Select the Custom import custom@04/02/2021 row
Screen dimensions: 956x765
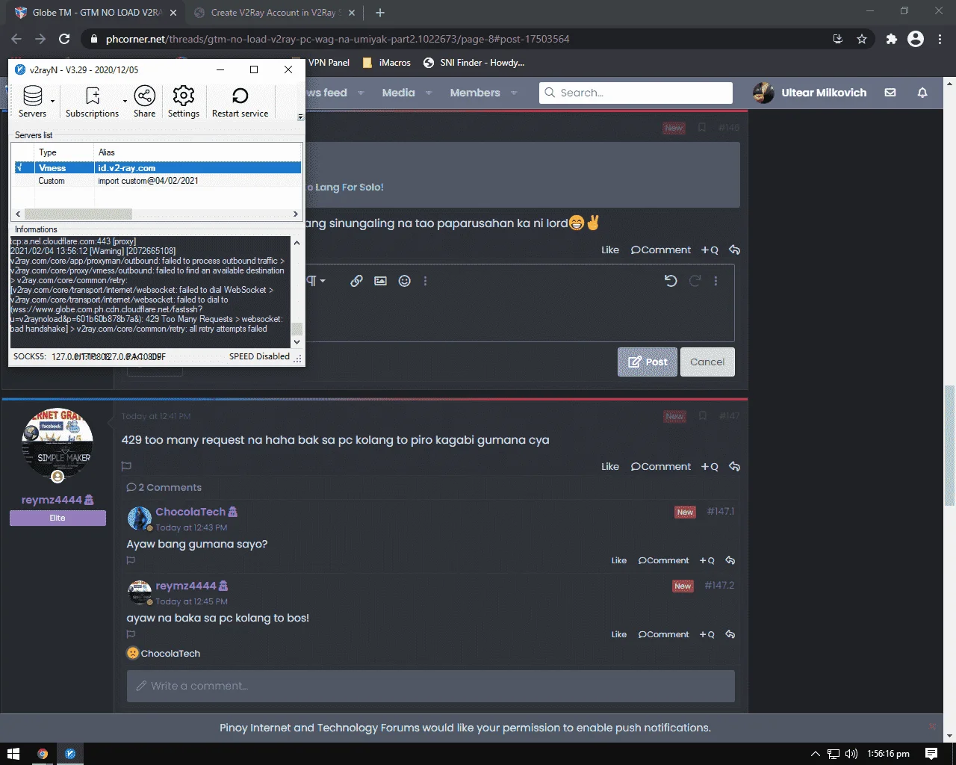(x=157, y=181)
